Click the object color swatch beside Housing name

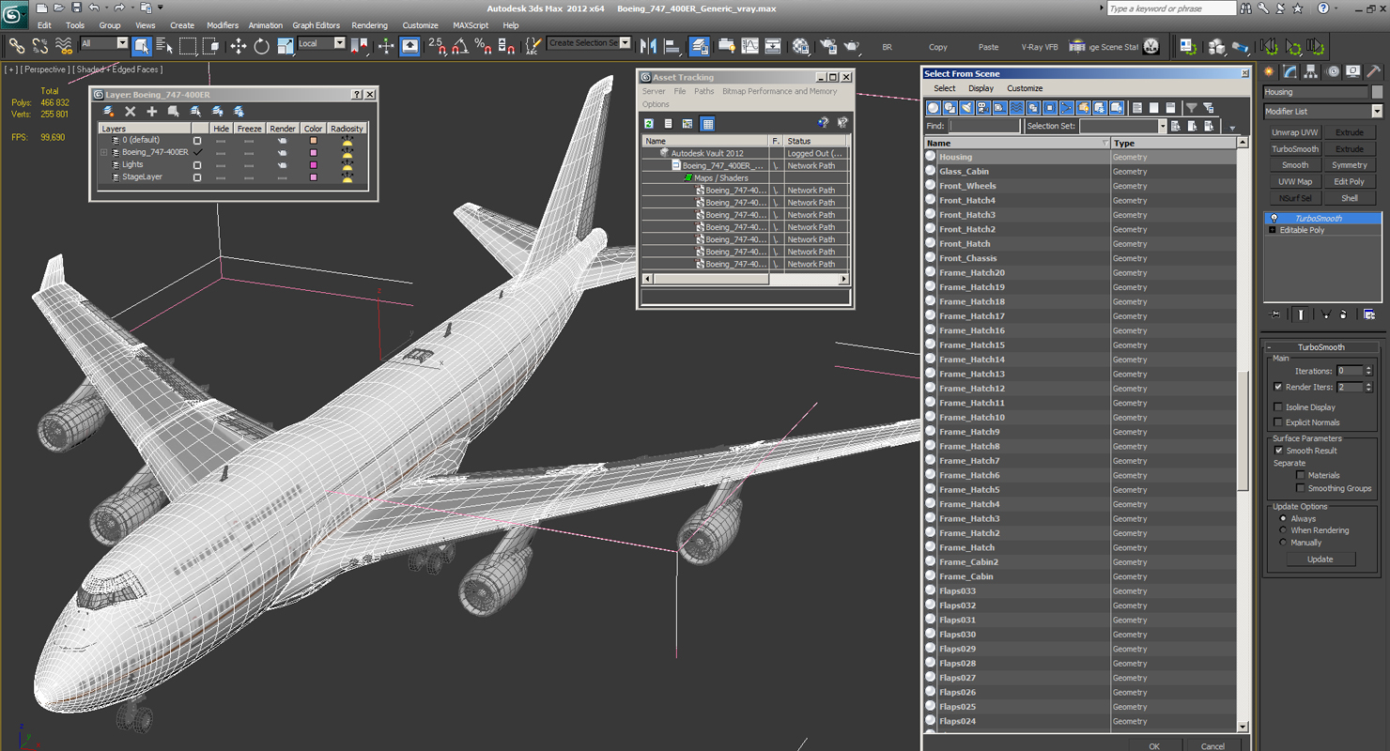(x=1377, y=92)
